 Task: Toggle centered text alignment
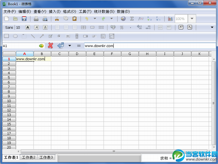point(66,27)
